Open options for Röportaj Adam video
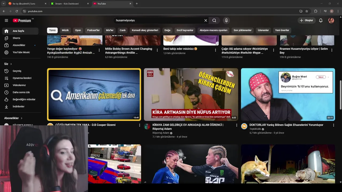 click(236, 125)
